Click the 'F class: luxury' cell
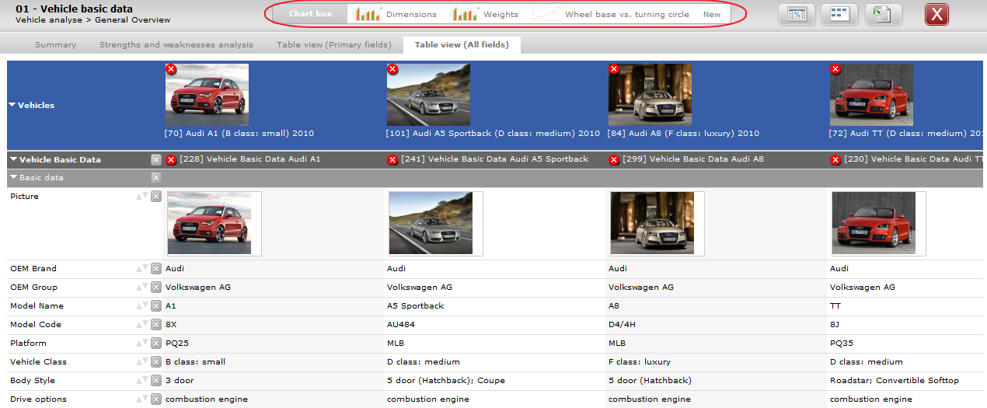The image size is (987, 408). coord(640,362)
